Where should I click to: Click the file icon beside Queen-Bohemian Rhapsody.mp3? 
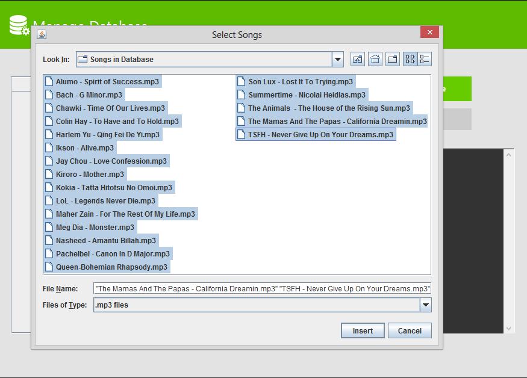pyautogui.click(x=48, y=267)
